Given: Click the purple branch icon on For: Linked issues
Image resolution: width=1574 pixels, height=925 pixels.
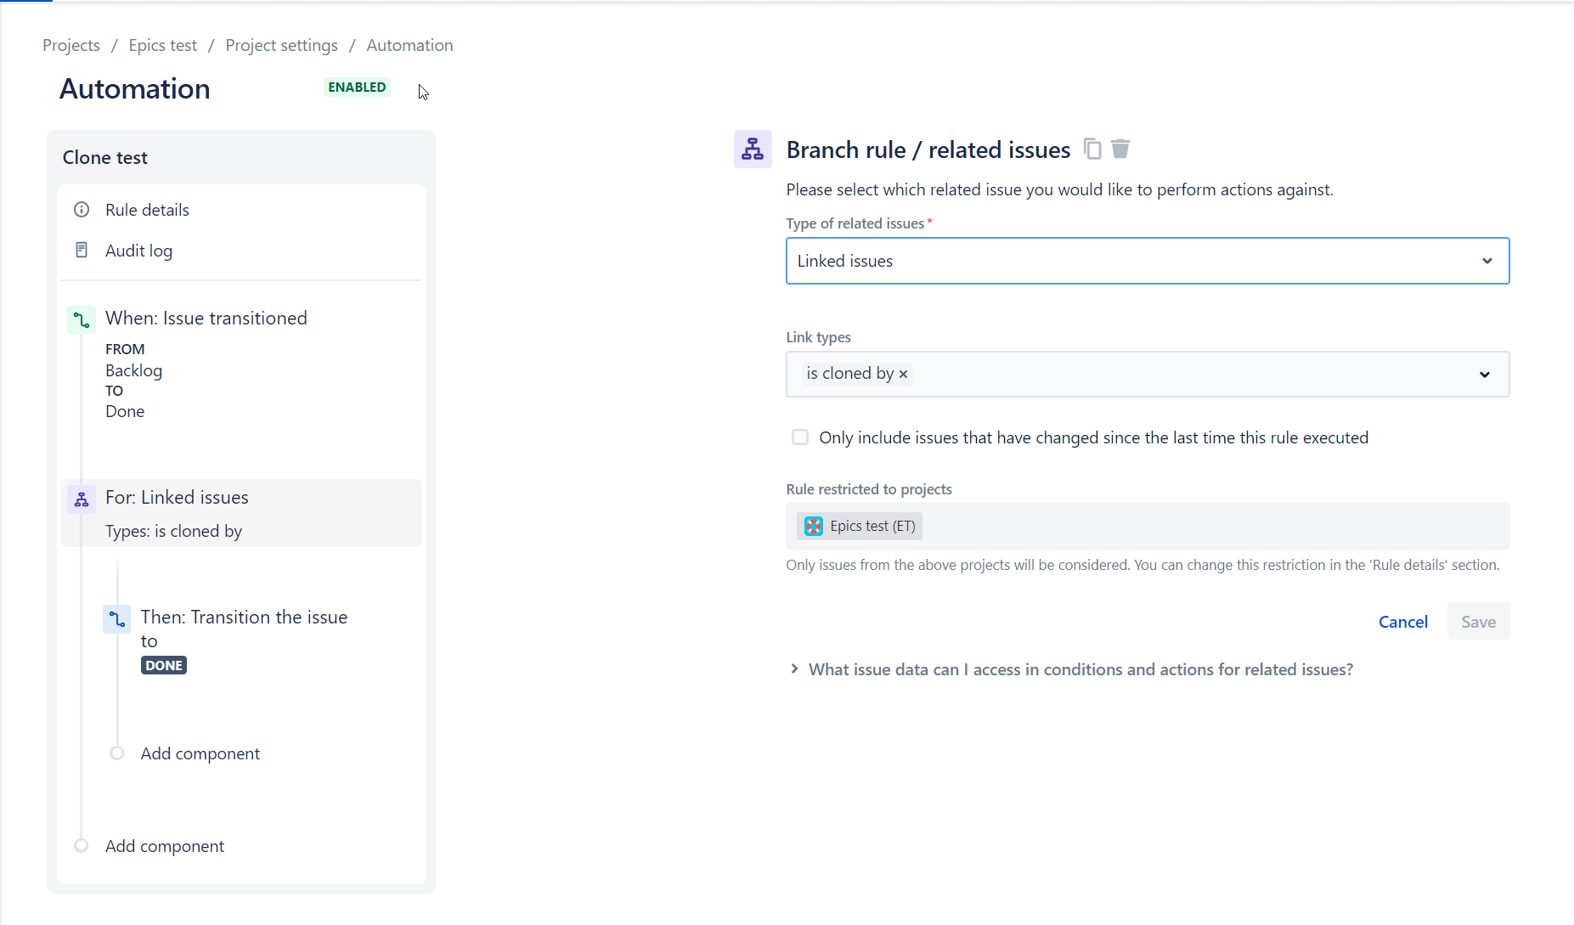Looking at the screenshot, I should (x=81, y=499).
